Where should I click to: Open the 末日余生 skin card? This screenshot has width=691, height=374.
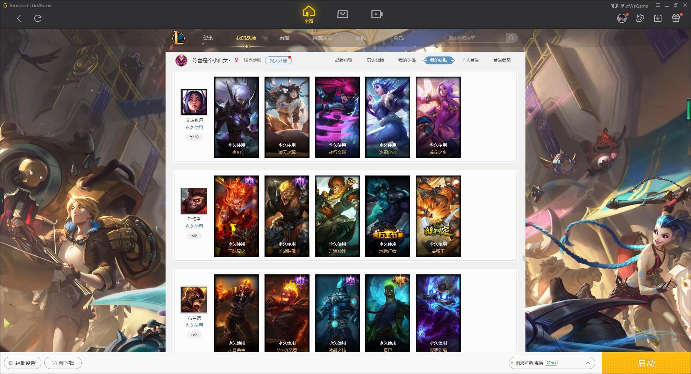click(x=236, y=313)
